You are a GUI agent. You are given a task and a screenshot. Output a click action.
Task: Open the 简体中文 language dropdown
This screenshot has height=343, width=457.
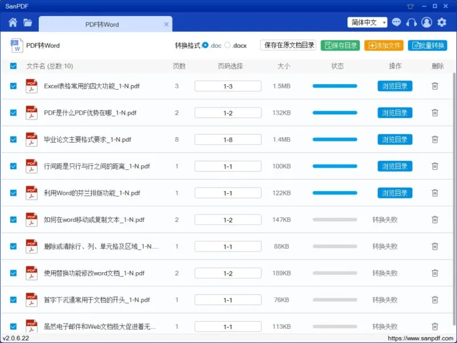(367, 22)
